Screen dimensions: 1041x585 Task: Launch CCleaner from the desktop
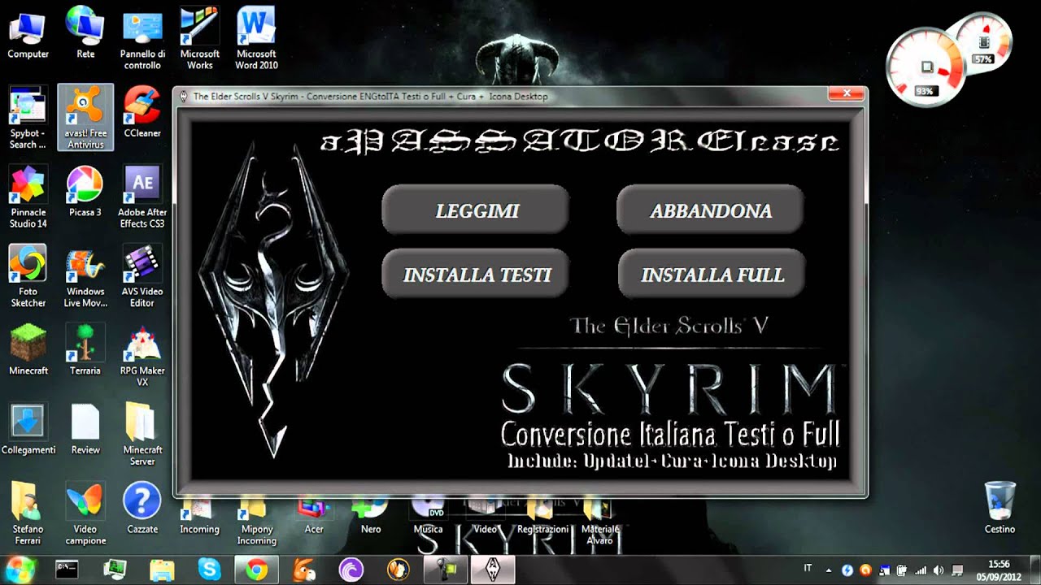(x=142, y=113)
